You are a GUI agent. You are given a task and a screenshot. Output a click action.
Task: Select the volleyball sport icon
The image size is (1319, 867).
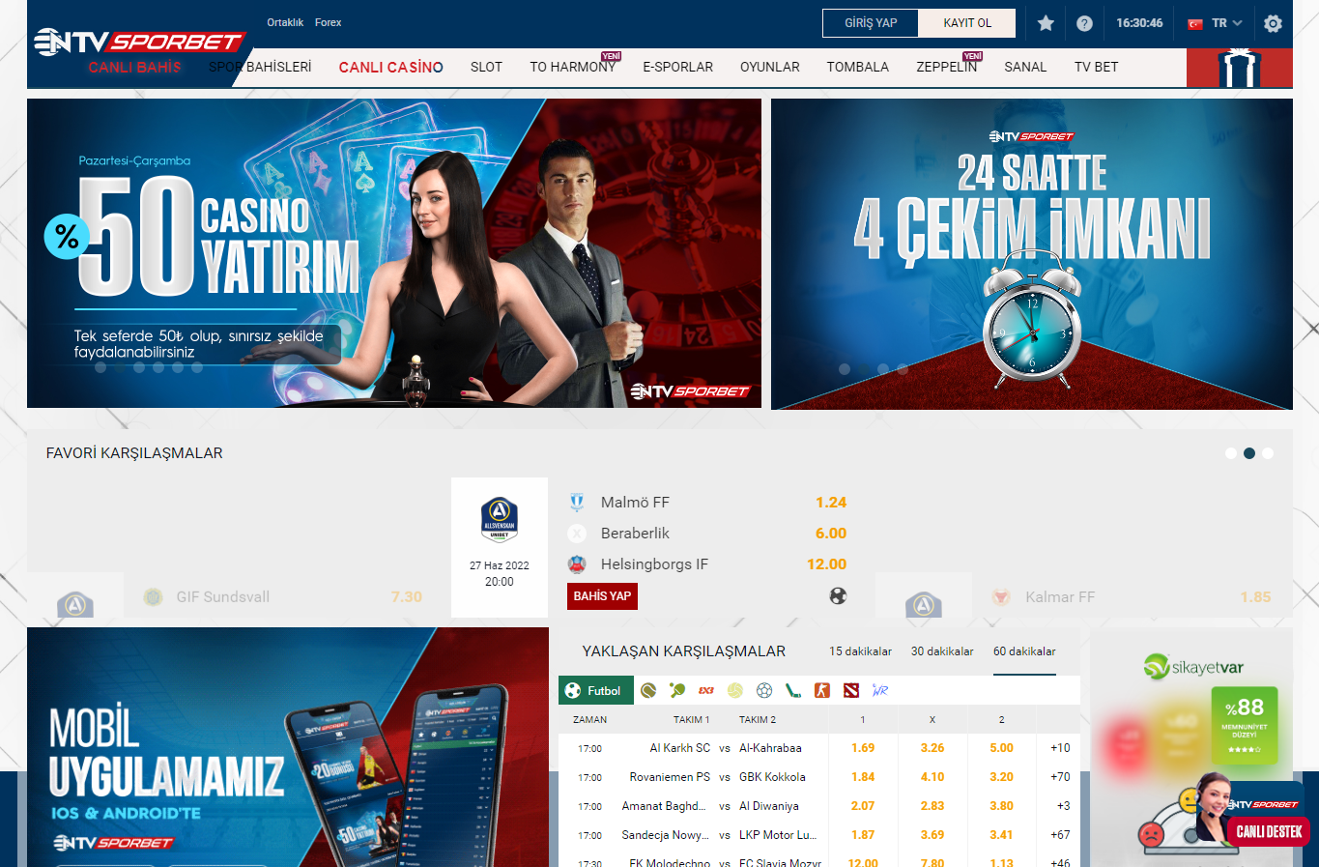(735, 690)
